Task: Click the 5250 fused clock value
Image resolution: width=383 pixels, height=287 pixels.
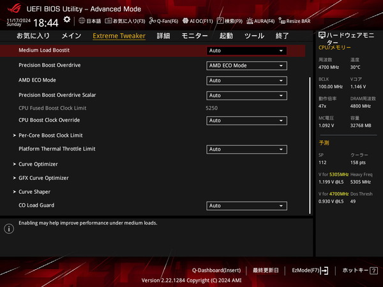Action: [x=211, y=108]
